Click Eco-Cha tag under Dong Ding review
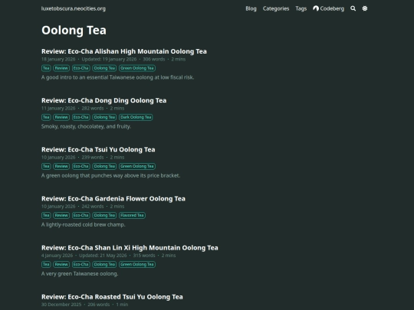 coord(81,117)
